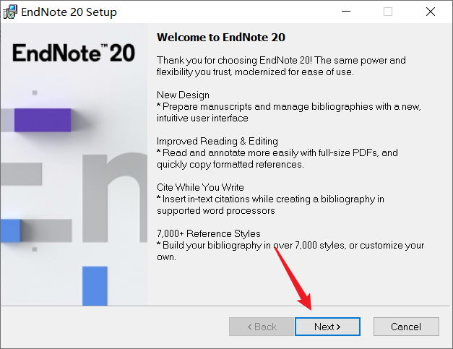Click the EndNote 20 Setup title text
This screenshot has height=349, width=453.
69,12
